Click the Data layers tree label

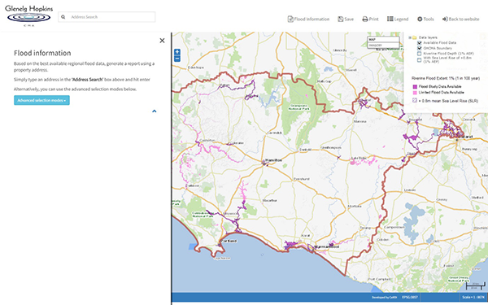(428, 37)
